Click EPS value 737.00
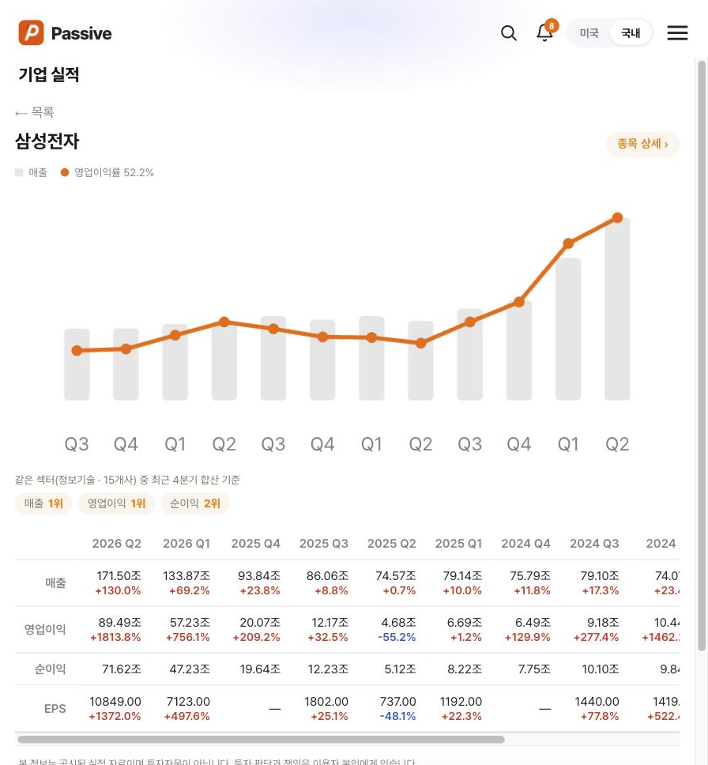The height and width of the screenshot is (765, 708). (398, 702)
